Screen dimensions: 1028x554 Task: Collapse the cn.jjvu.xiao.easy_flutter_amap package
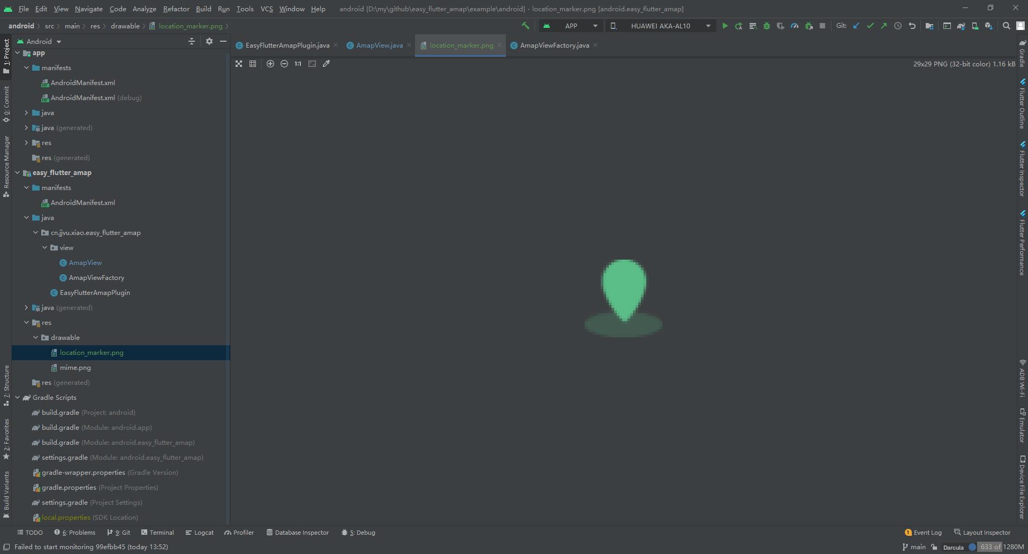[x=35, y=233]
